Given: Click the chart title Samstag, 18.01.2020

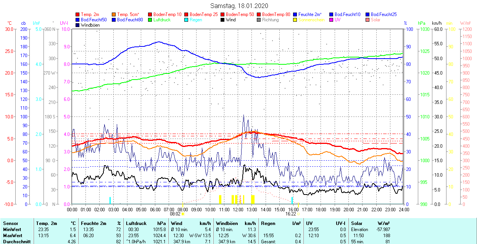Looking at the screenshot, I should (239, 6).
